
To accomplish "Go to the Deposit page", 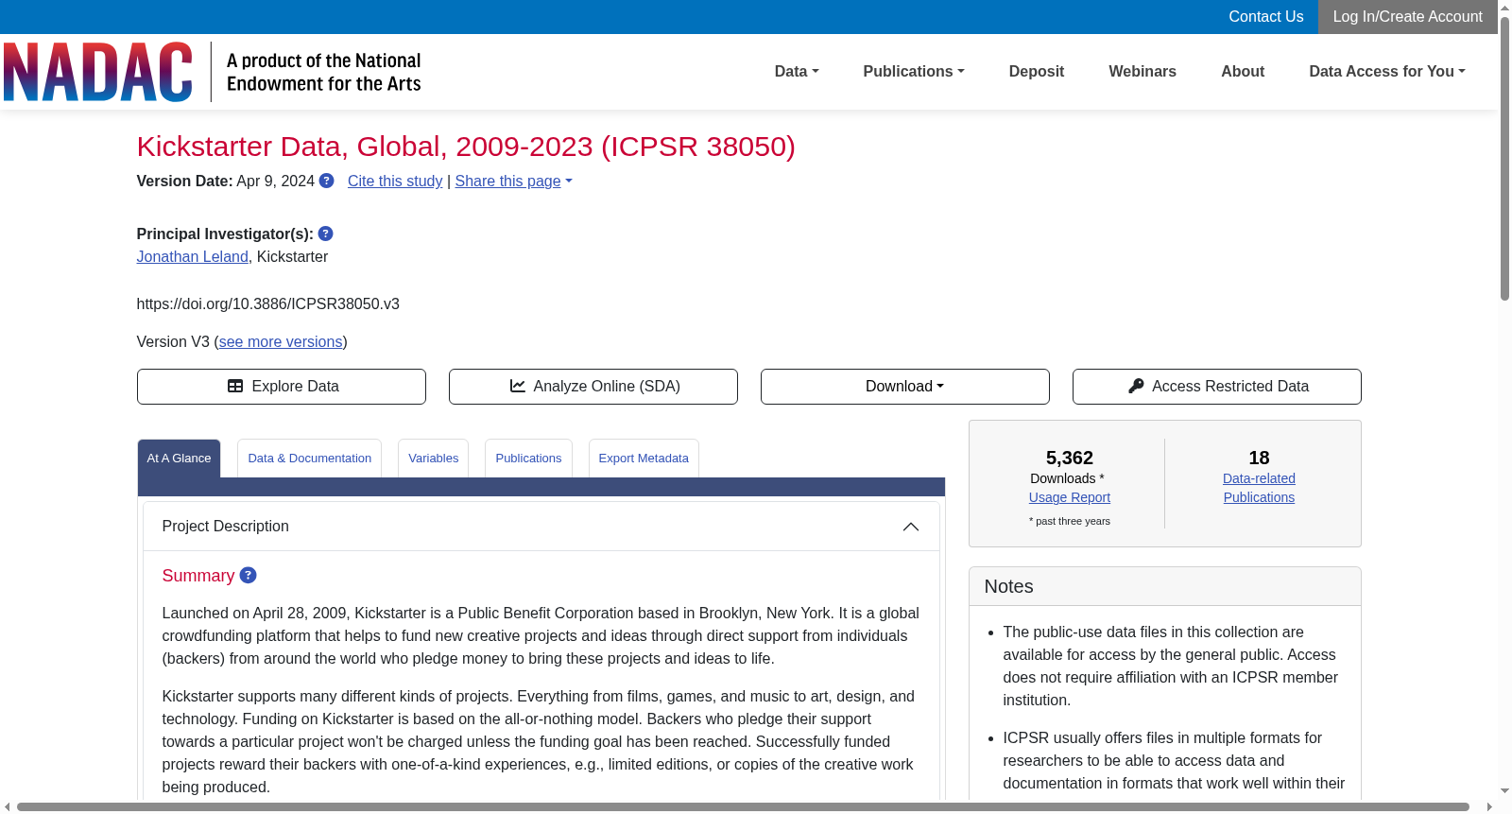I will coord(1037,72).
